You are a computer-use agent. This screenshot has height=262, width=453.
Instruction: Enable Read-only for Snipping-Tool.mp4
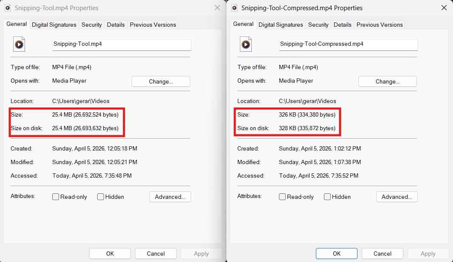pyautogui.click(x=55, y=197)
